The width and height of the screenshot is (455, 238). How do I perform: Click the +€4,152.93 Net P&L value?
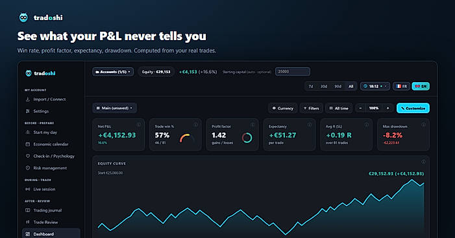tap(117, 135)
